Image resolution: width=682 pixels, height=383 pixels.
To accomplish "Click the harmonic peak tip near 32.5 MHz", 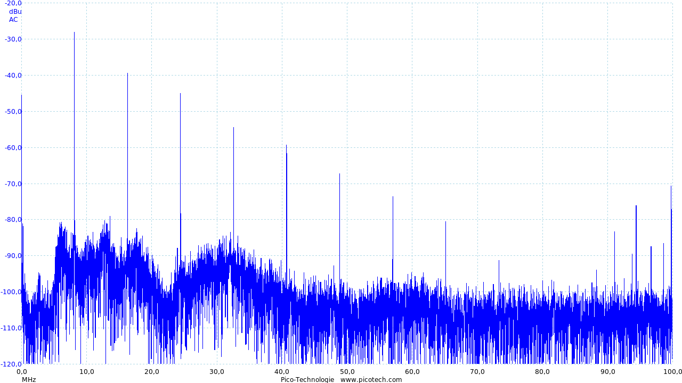I will pyautogui.click(x=233, y=128).
